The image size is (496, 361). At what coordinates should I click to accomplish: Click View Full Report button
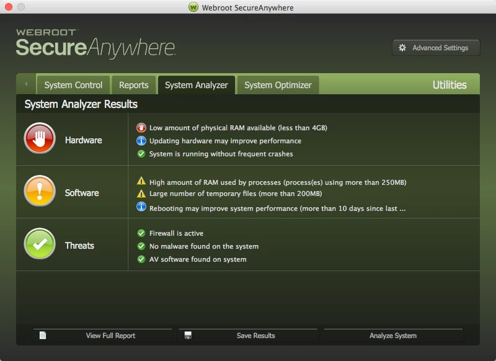pyautogui.click(x=103, y=336)
